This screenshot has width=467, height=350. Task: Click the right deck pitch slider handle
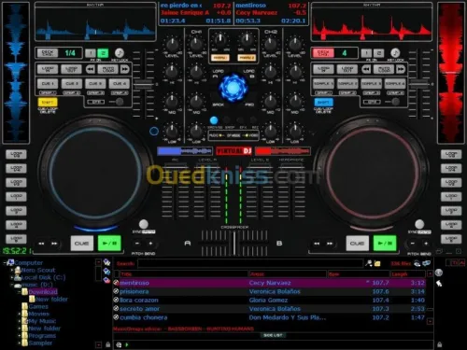tap(419, 84)
